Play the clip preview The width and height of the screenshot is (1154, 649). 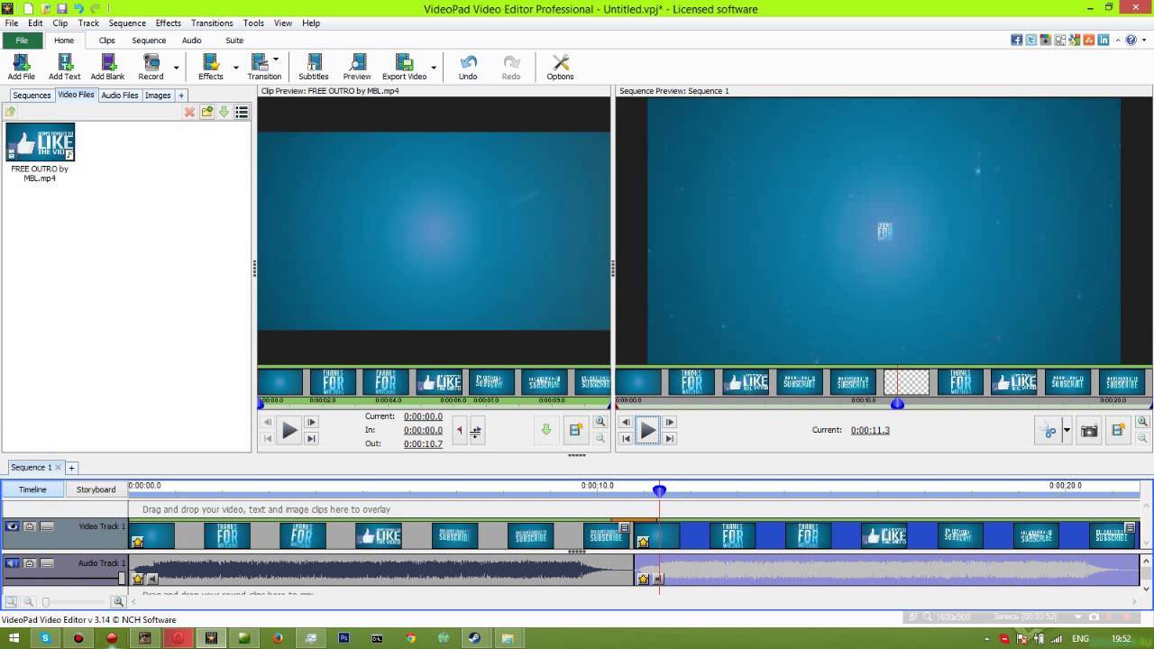[289, 431]
